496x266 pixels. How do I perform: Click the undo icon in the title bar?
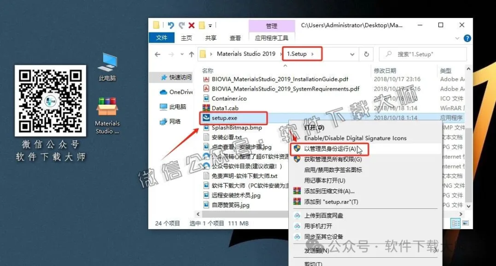pos(171,25)
